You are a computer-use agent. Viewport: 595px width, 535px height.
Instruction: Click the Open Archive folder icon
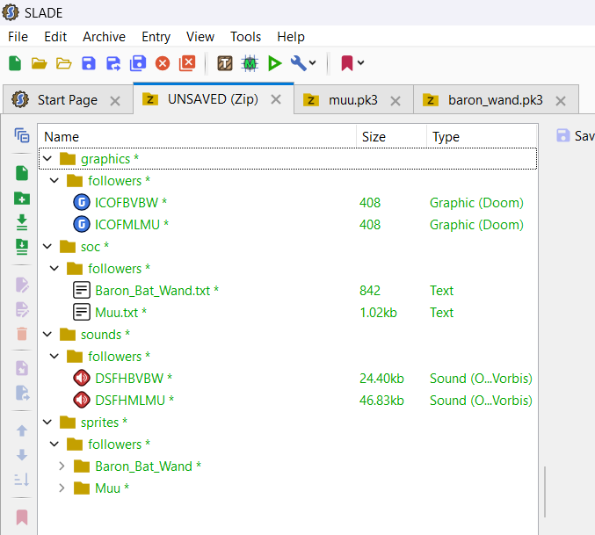coord(39,63)
